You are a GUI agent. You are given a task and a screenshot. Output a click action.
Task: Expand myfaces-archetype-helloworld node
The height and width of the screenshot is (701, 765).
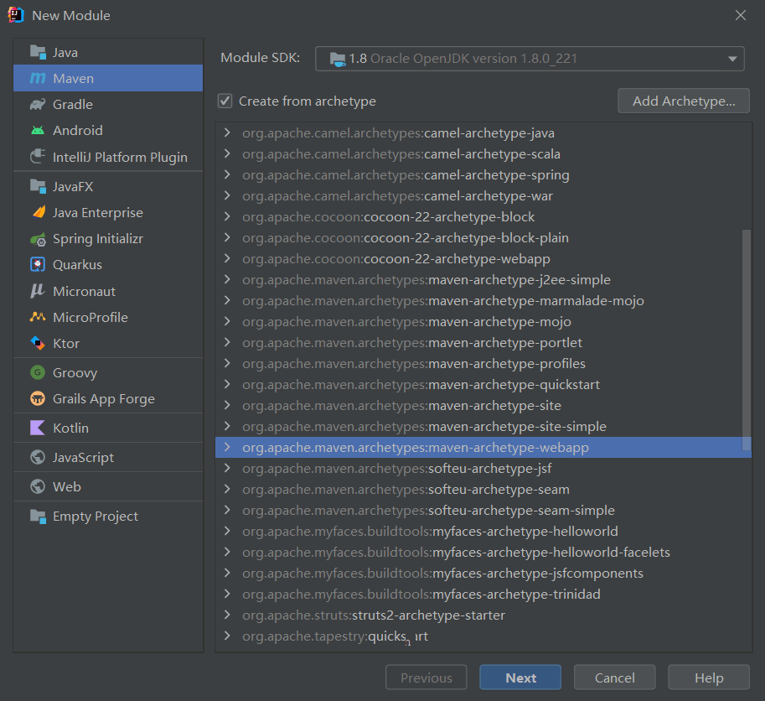pyautogui.click(x=227, y=531)
